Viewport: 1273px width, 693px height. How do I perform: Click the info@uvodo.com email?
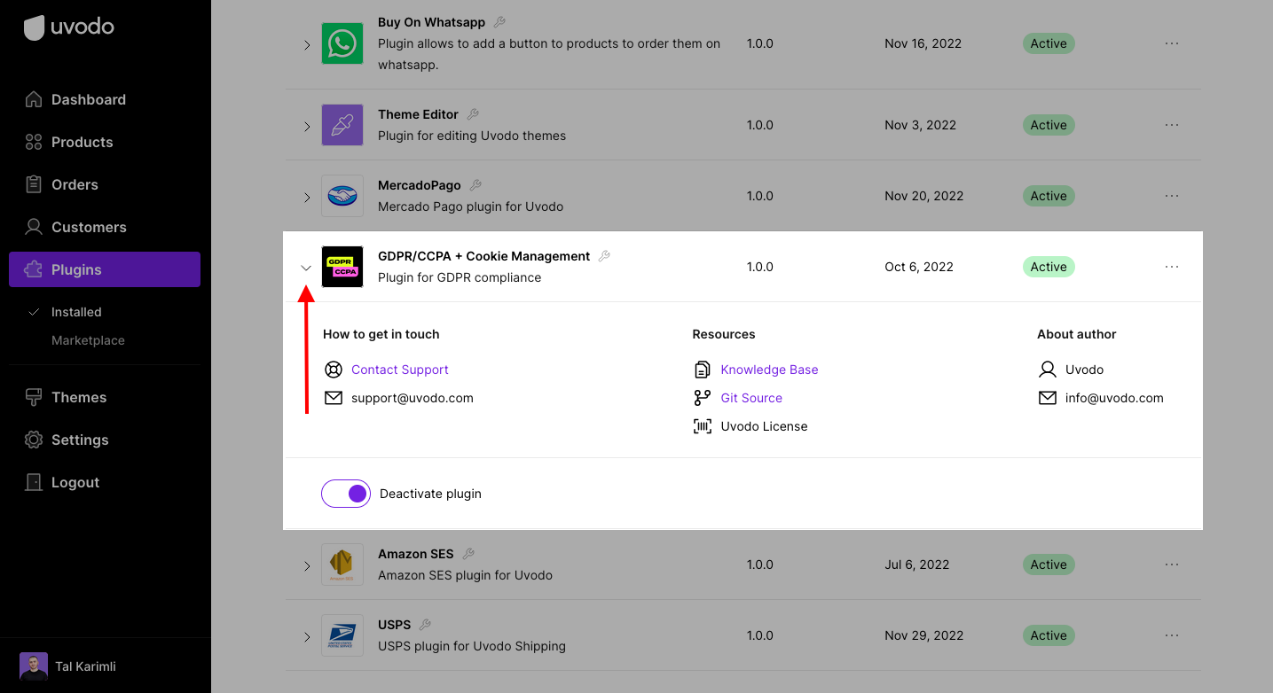(1114, 398)
